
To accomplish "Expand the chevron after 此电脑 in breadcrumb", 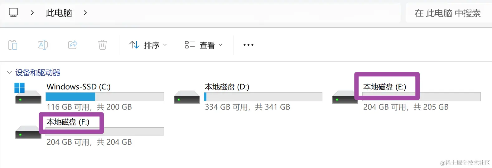I will coord(85,13).
